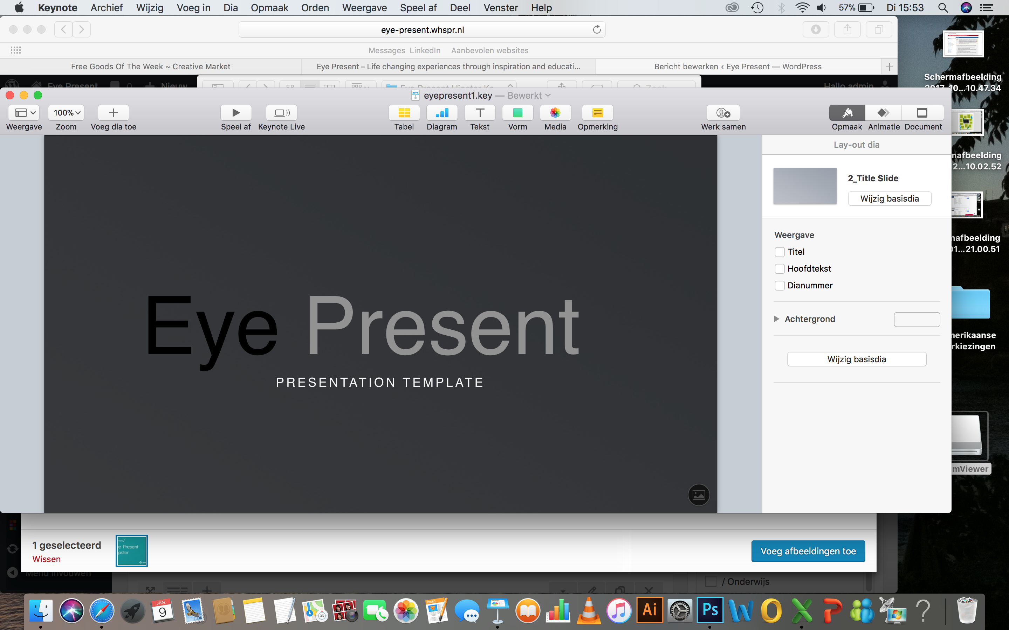Enable the Dianummer checkbox
1009x630 pixels.
[779, 285]
